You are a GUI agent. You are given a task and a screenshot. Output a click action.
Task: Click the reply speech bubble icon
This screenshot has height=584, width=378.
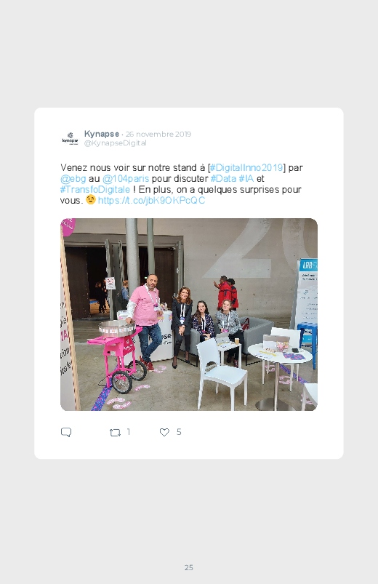pyautogui.click(x=66, y=432)
